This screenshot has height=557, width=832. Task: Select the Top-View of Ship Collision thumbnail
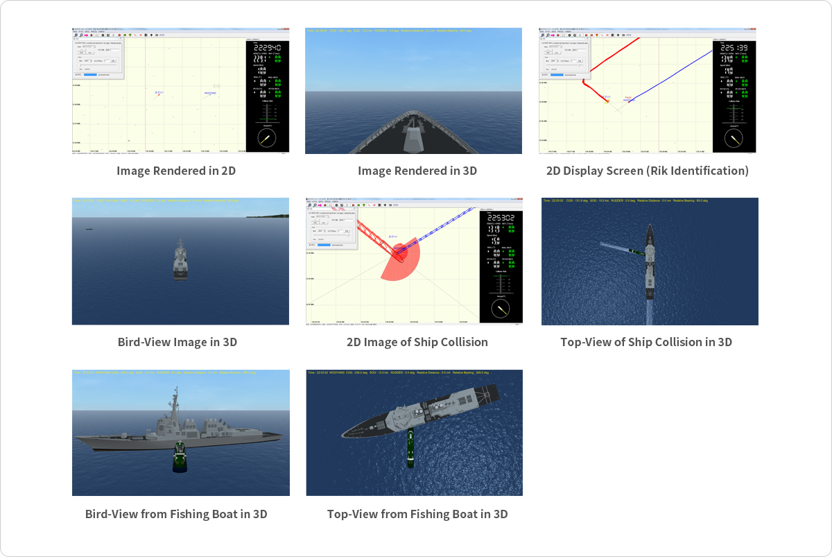650,261
